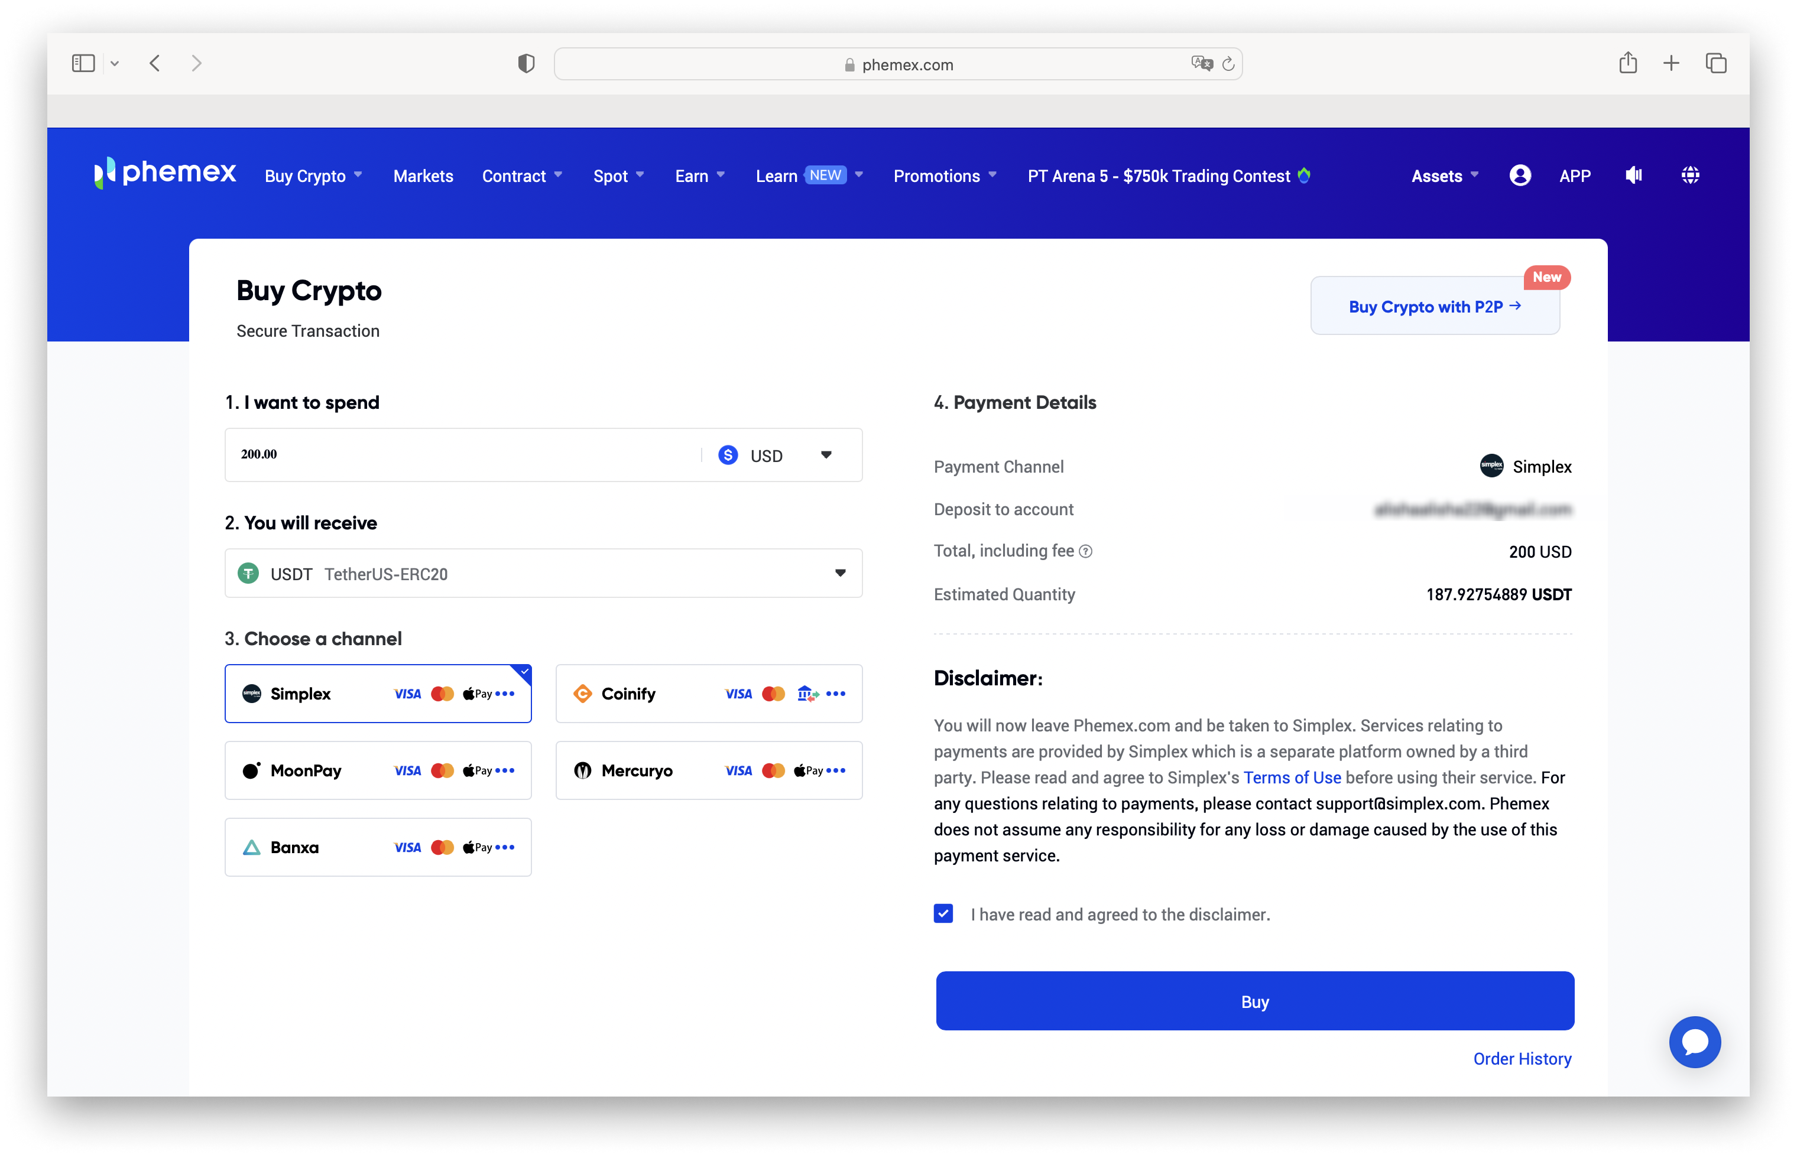Viewport: 1797px width, 1158px height.
Task: Click the Safari sidebar toggle icon
Action: (x=83, y=63)
